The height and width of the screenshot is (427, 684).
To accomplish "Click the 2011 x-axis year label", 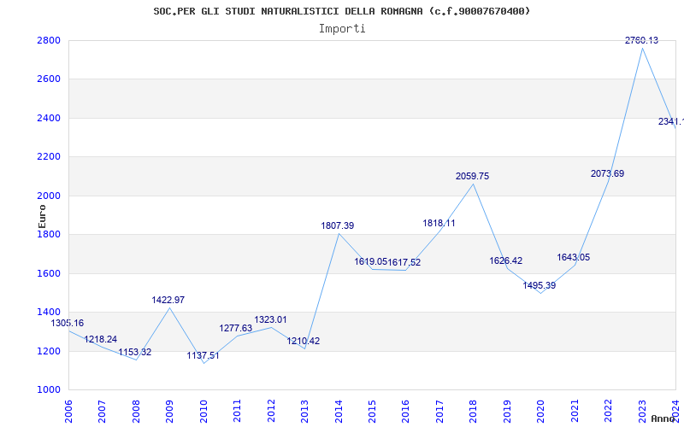I will [238, 411].
